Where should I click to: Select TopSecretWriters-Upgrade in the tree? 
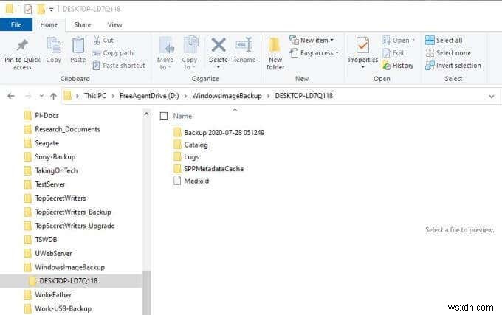click(69, 226)
